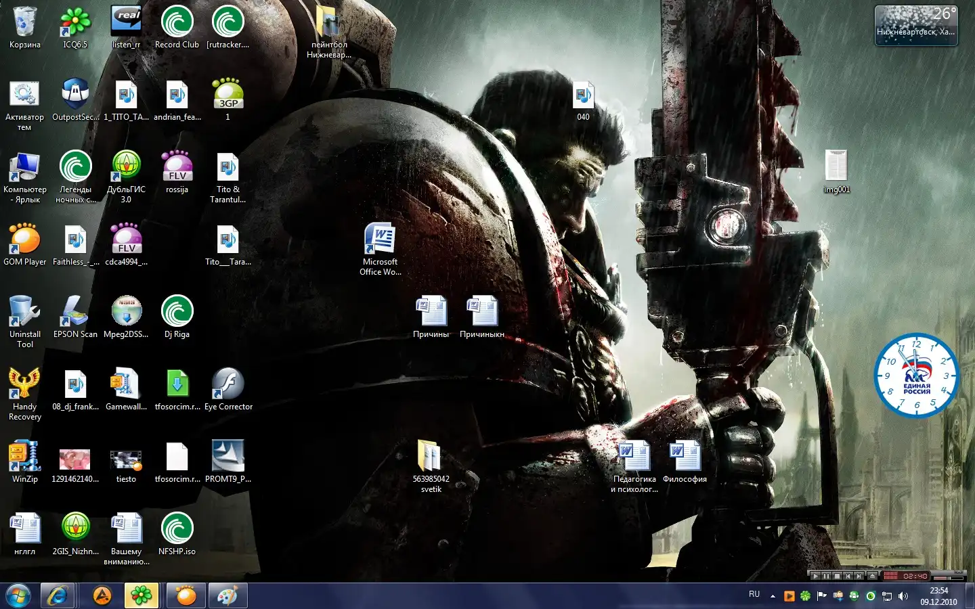Viewport: 975px width, 609px height.
Task: Click the eject button on the media gadget
Action: point(872,577)
